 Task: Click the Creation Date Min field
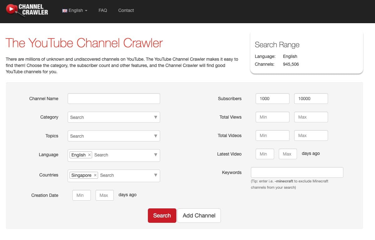click(x=81, y=195)
